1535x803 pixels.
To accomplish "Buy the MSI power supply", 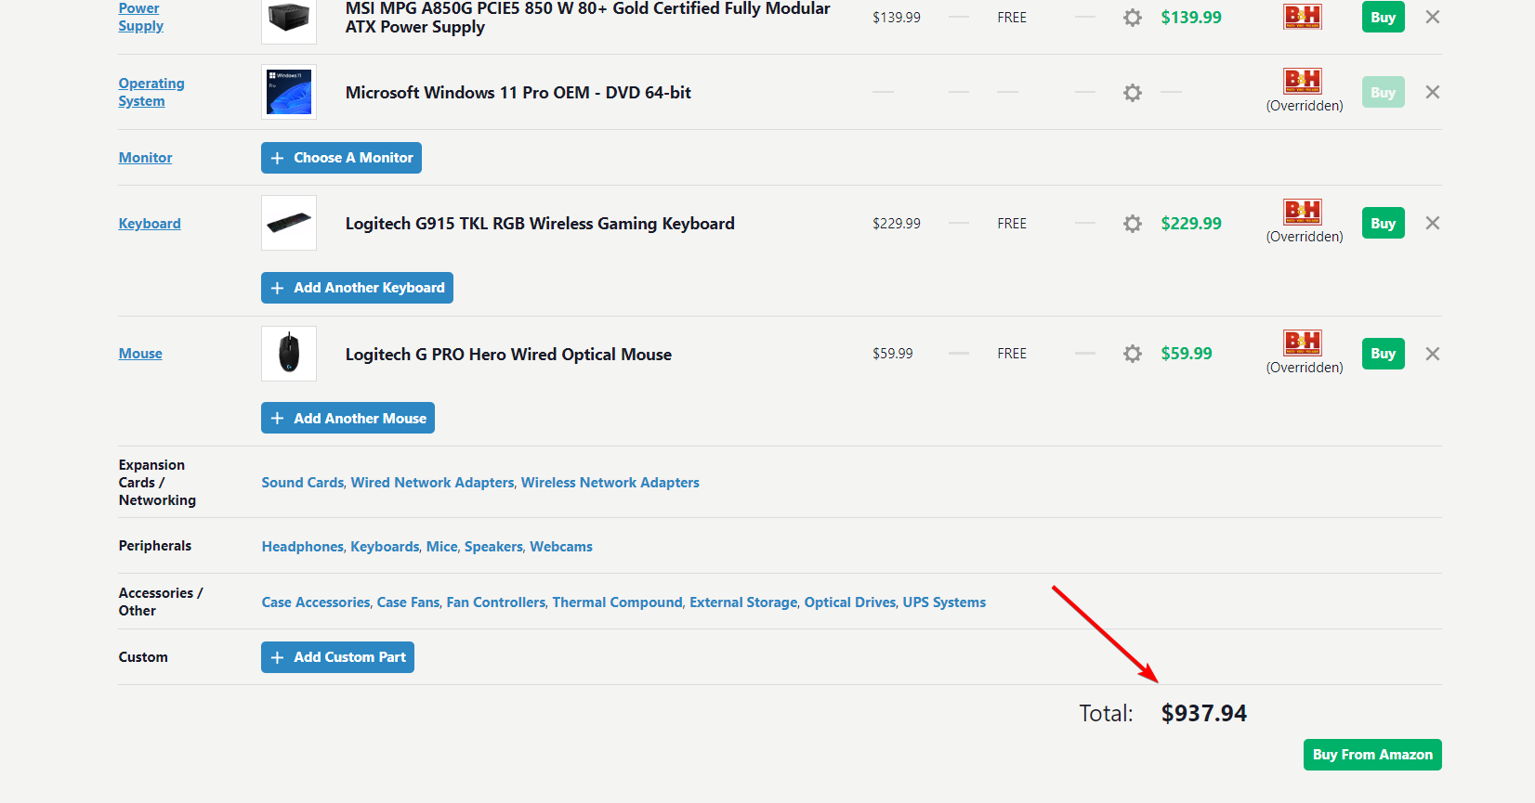I will tap(1383, 17).
